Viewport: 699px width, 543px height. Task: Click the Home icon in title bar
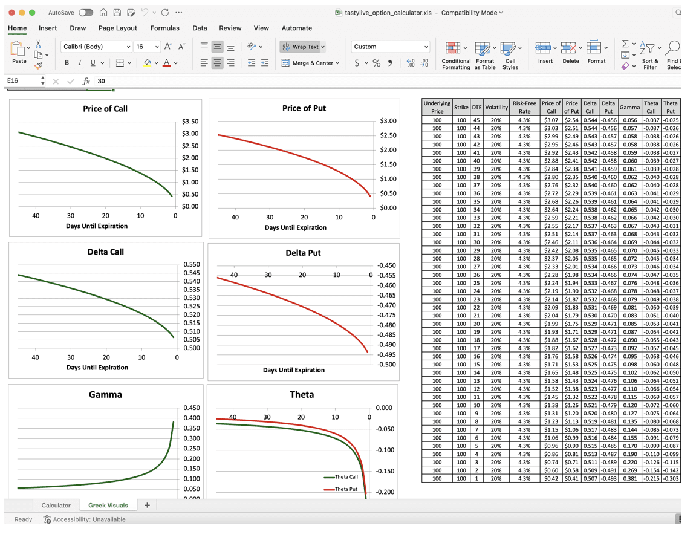click(x=103, y=13)
